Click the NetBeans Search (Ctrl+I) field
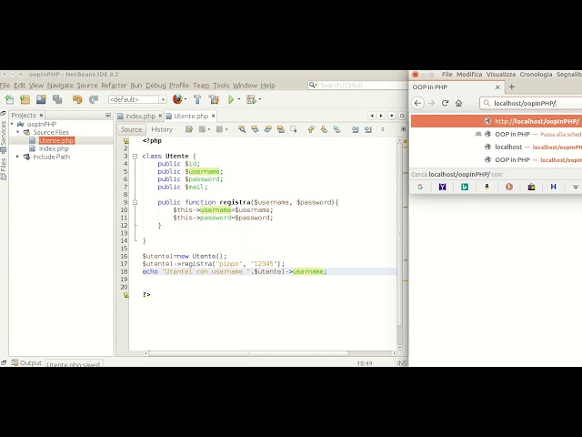582x437 pixels. point(357,85)
